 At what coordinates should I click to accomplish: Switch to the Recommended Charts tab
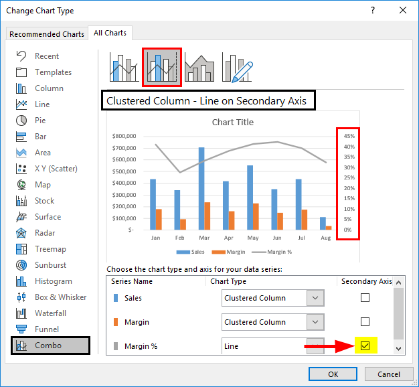click(x=47, y=34)
